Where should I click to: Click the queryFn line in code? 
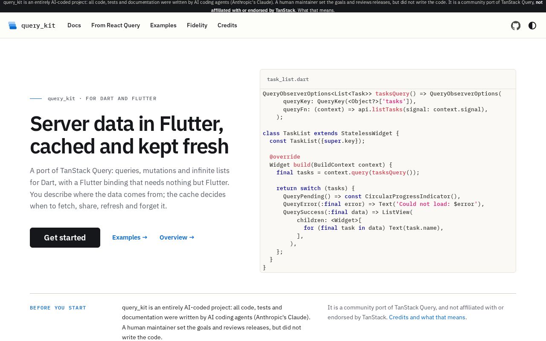click(x=386, y=110)
